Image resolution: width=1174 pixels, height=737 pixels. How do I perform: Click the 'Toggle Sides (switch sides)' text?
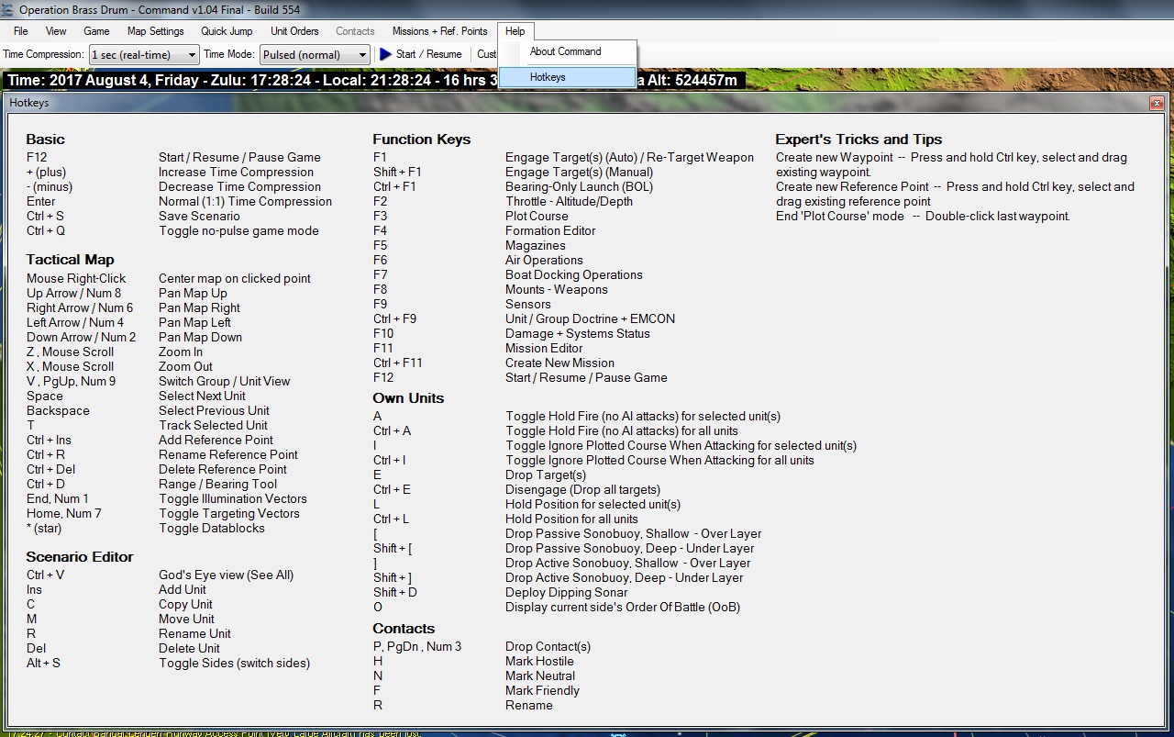click(234, 663)
